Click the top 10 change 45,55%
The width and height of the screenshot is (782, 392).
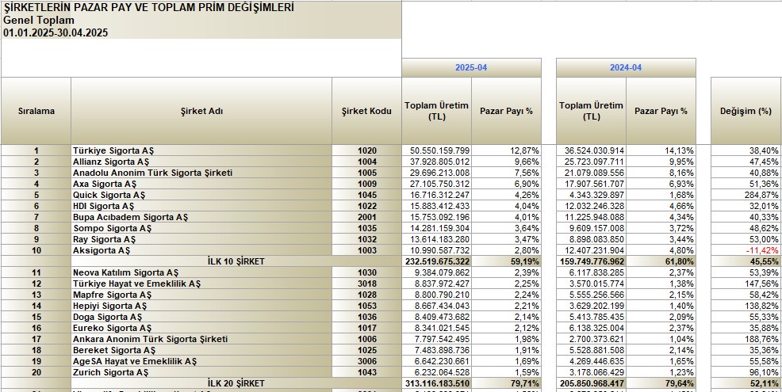(746, 261)
